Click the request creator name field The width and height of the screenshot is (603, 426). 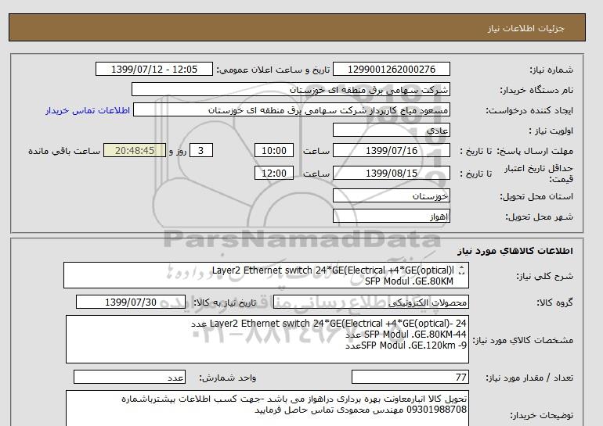293,110
